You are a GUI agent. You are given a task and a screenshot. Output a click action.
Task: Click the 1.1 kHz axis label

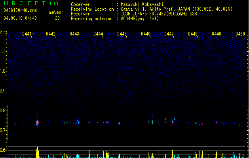pyautogui.click(x=4, y=51)
